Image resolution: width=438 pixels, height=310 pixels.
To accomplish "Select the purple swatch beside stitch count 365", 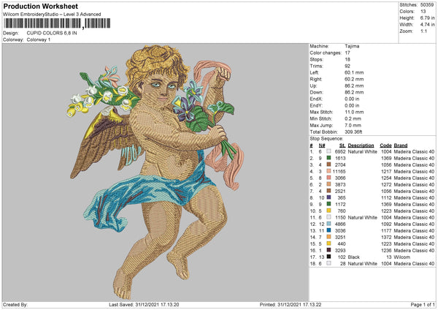I will (x=328, y=198).
